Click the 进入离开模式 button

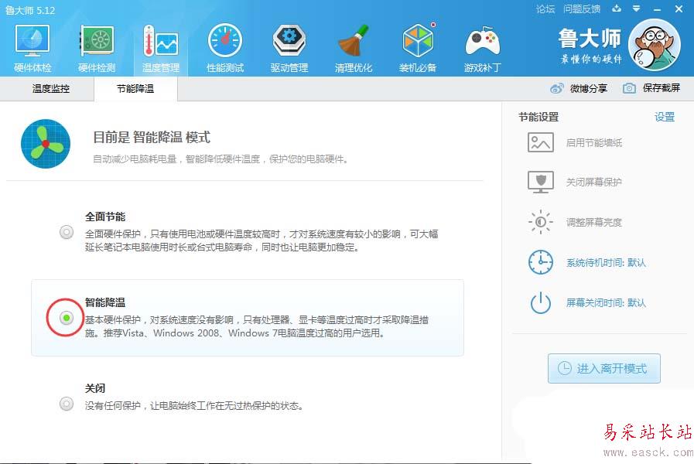[x=603, y=368]
